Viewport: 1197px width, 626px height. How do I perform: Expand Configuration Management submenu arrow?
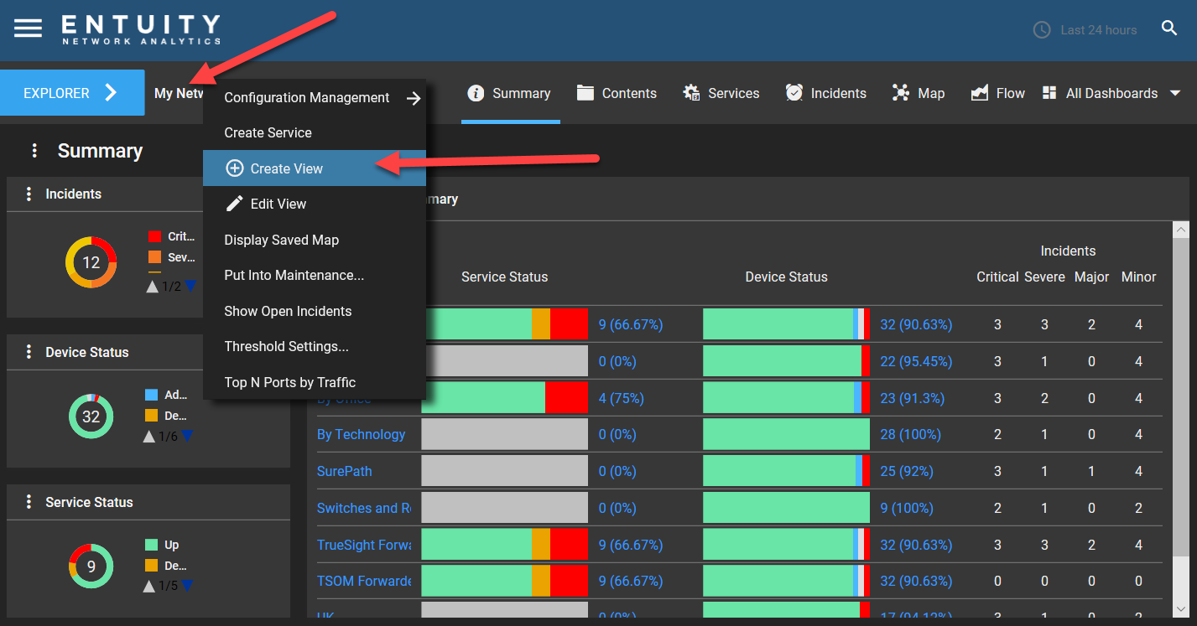(x=414, y=98)
